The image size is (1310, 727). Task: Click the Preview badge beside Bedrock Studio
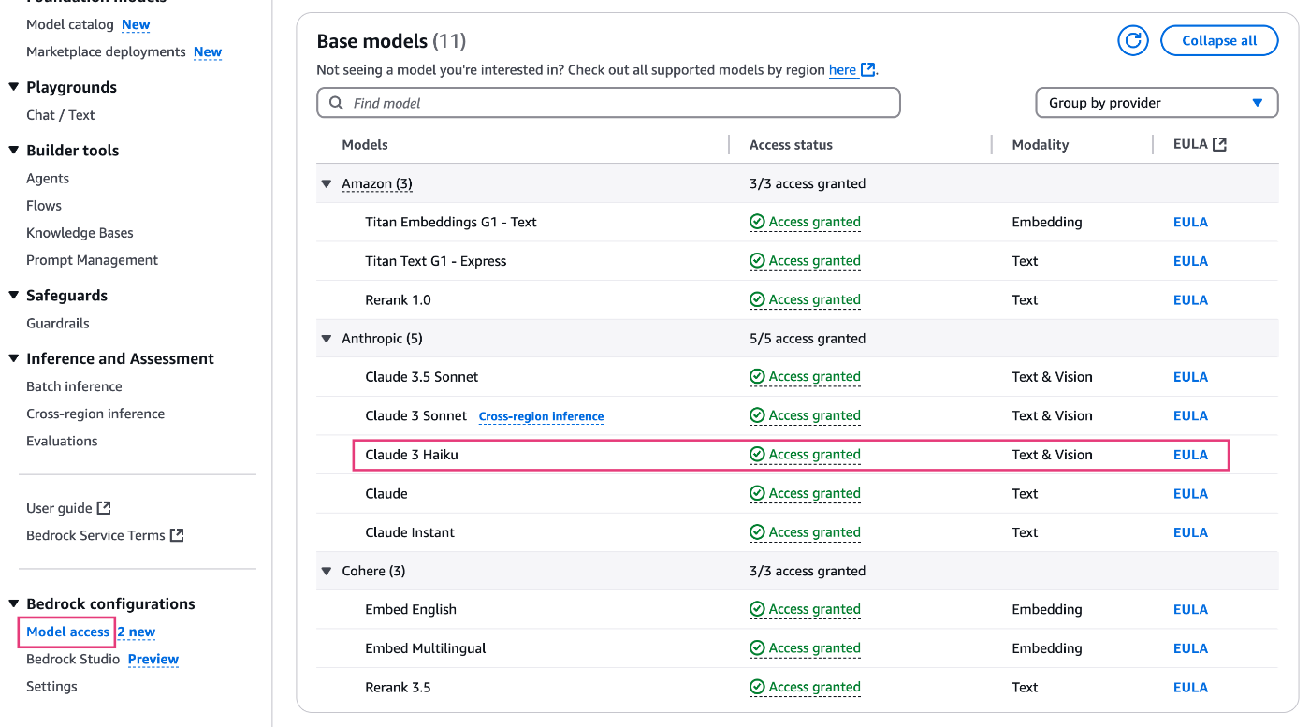pyautogui.click(x=153, y=659)
